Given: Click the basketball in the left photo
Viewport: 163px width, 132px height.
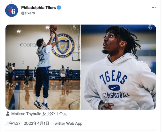Looking at the screenshot, I should click(x=53, y=28).
